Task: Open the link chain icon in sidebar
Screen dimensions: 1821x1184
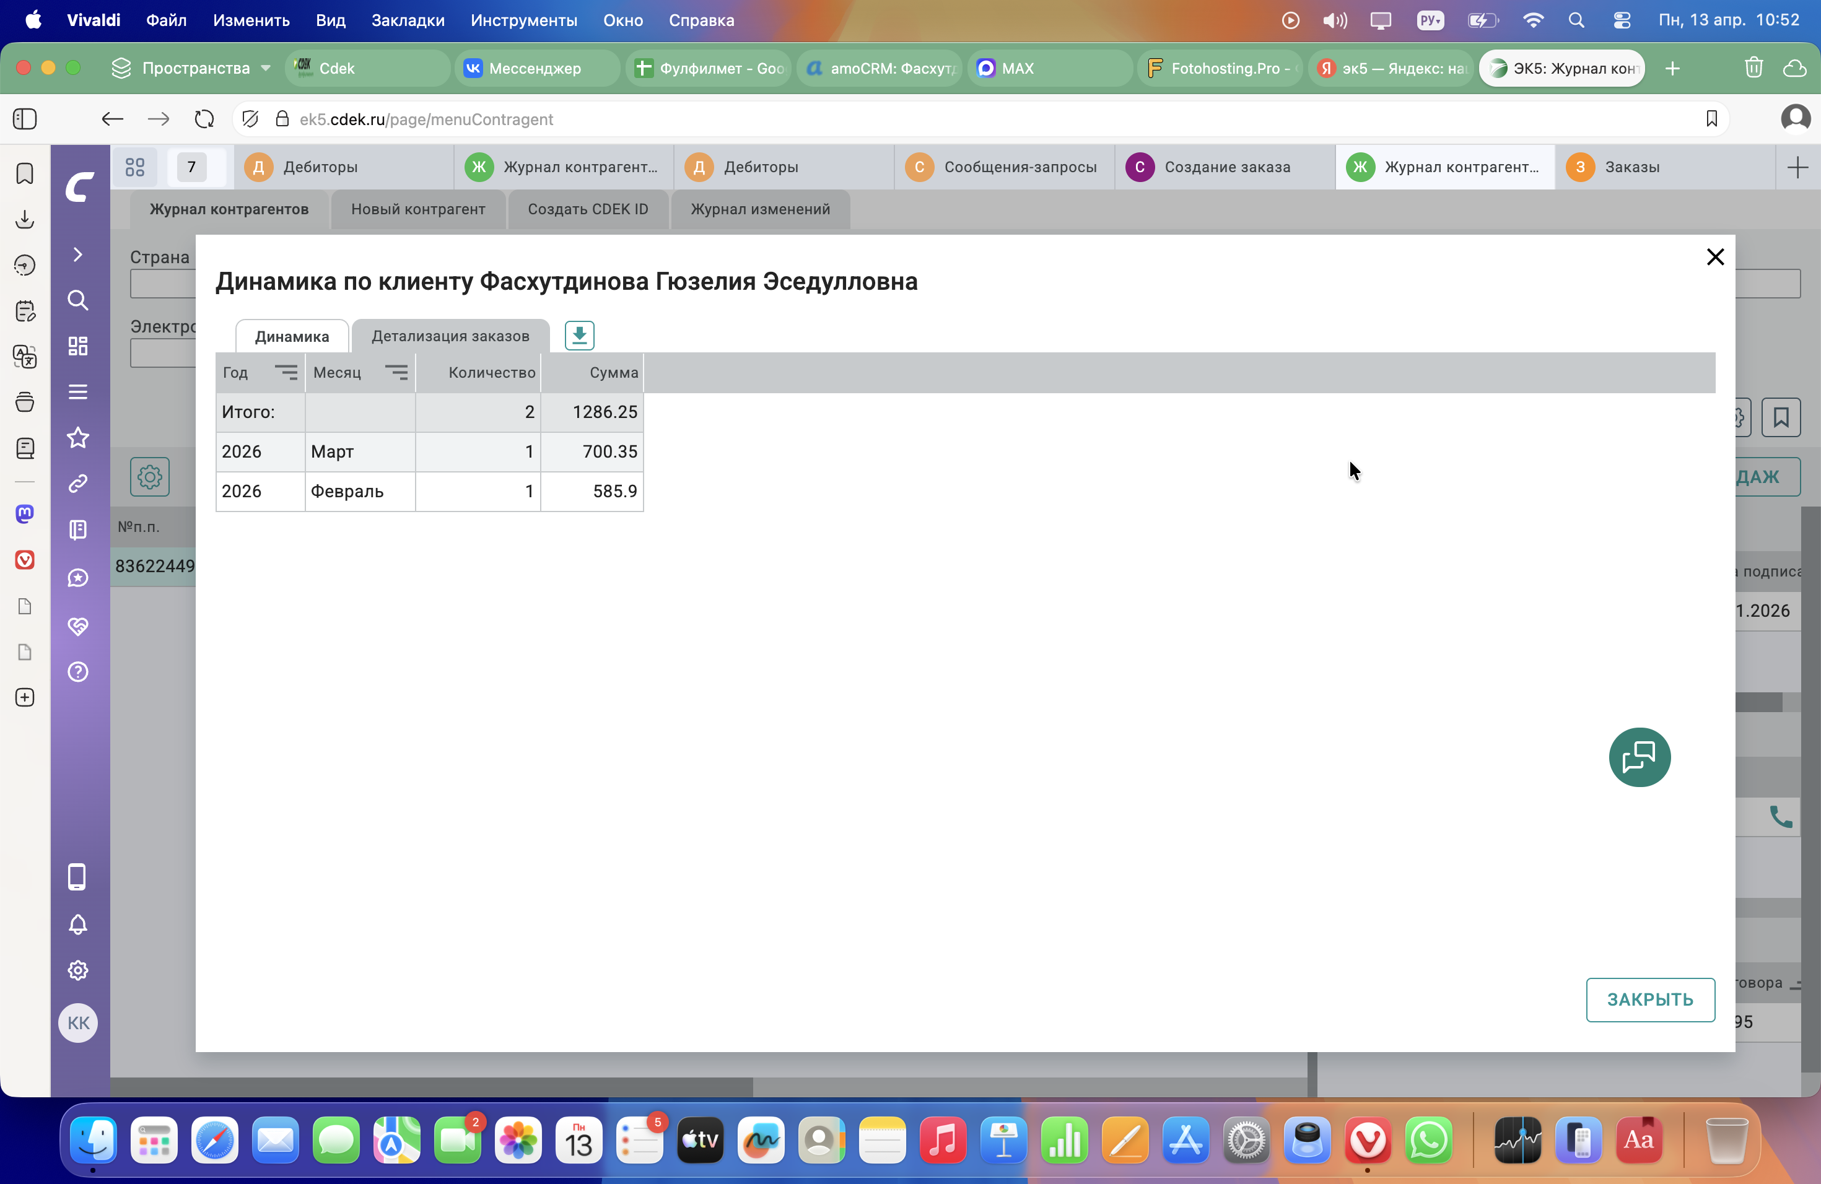Action: click(78, 484)
